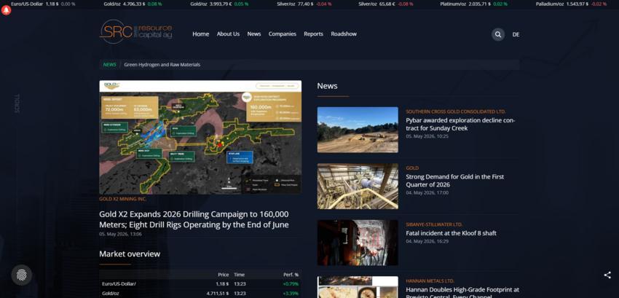Click the 04. May 2026, 17:00 date
Screen dimensions: 619x298
(427, 193)
